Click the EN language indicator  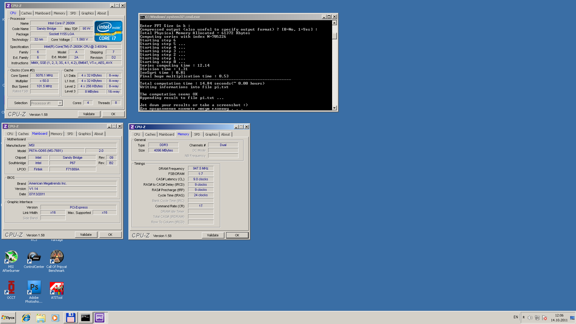click(516, 317)
